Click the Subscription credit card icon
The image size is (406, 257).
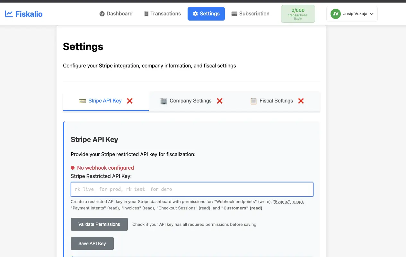point(234,14)
